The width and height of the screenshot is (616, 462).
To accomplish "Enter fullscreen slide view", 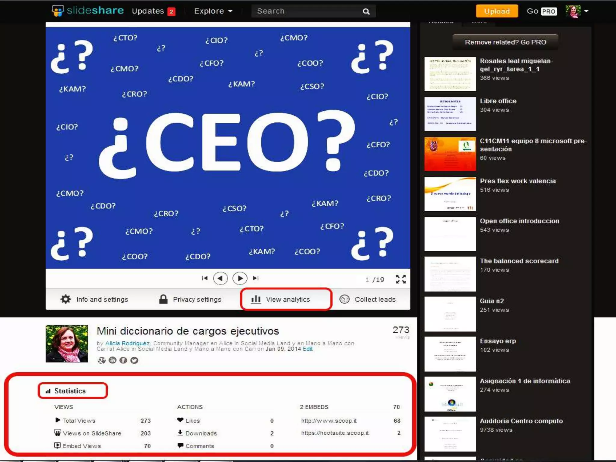I will (x=401, y=279).
